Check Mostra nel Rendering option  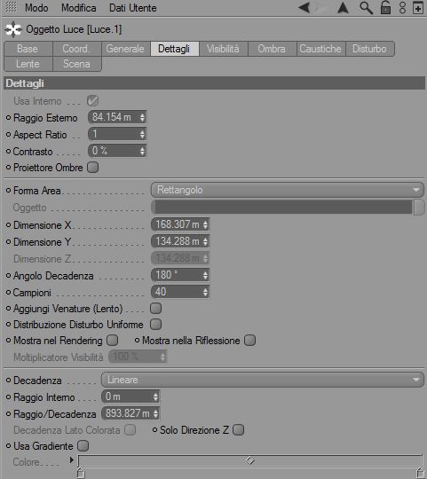(x=112, y=340)
